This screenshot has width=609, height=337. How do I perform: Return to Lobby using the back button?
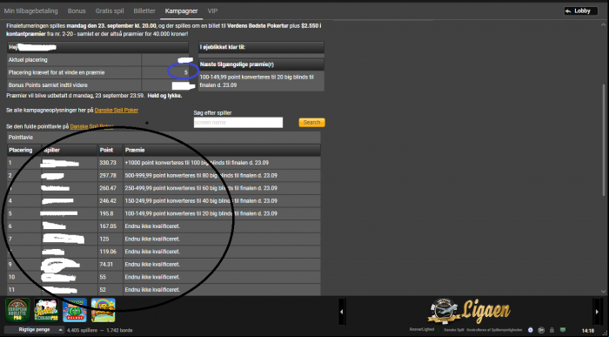click(x=580, y=11)
